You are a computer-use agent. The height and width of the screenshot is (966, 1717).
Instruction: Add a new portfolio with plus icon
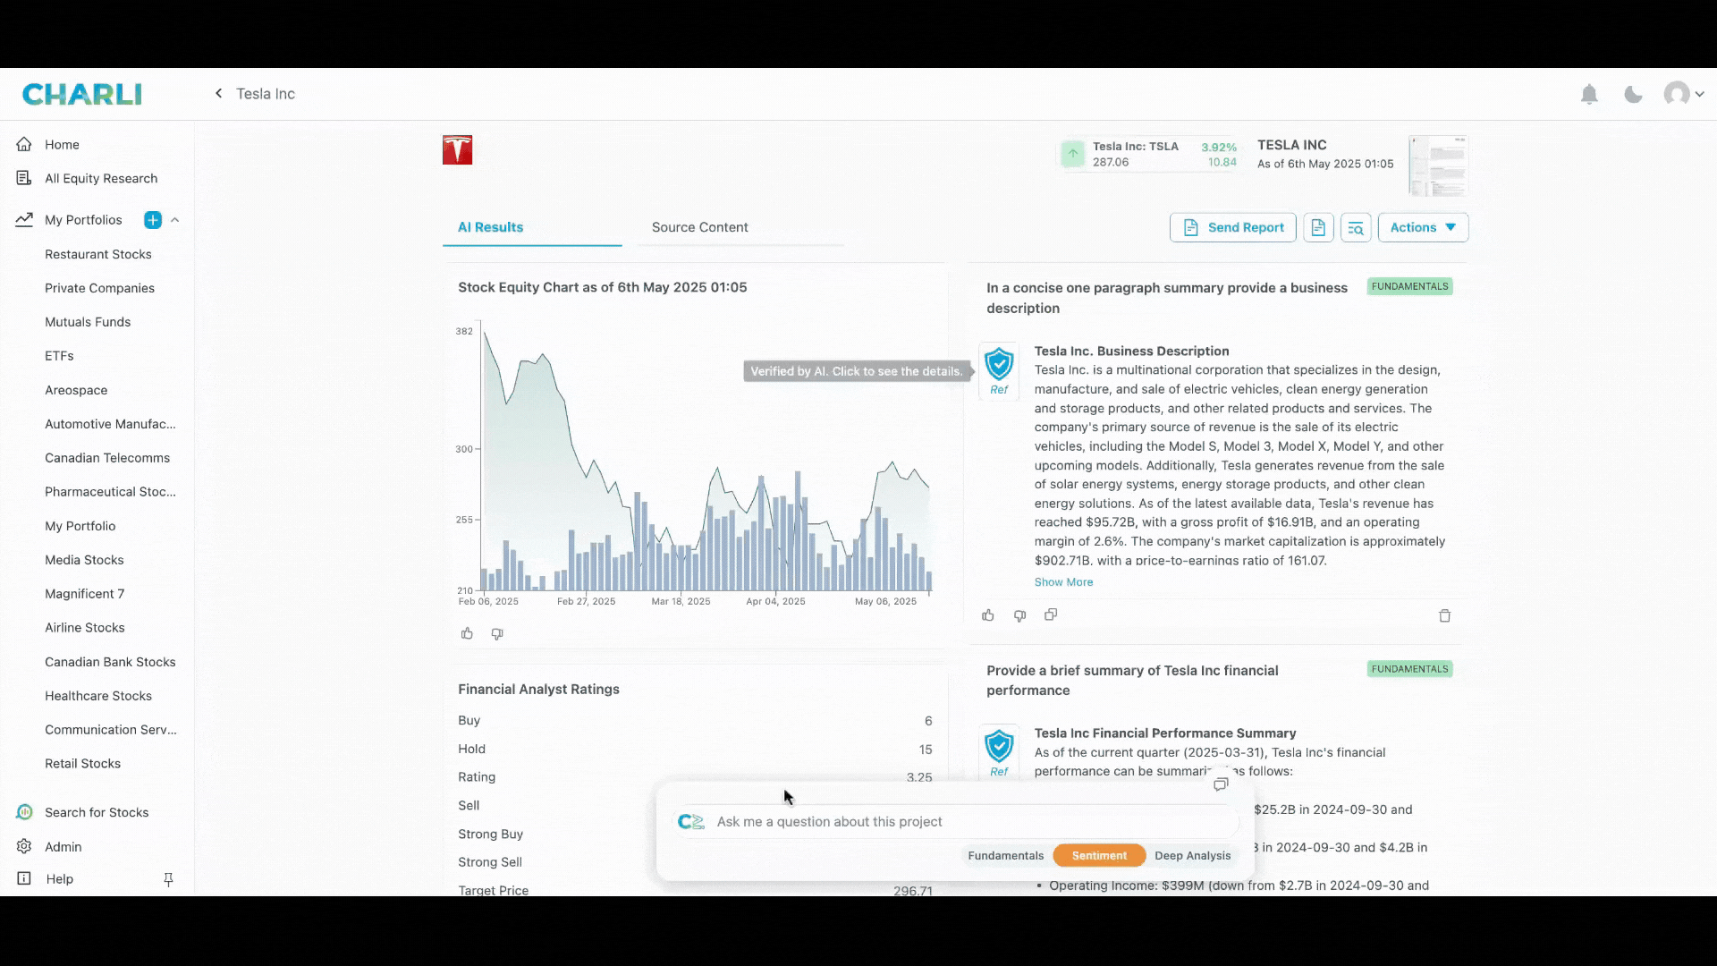[x=153, y=220]
